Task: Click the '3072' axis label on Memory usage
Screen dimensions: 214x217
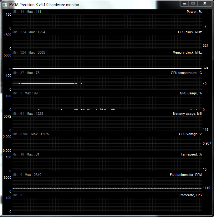Action: (8, 116)
